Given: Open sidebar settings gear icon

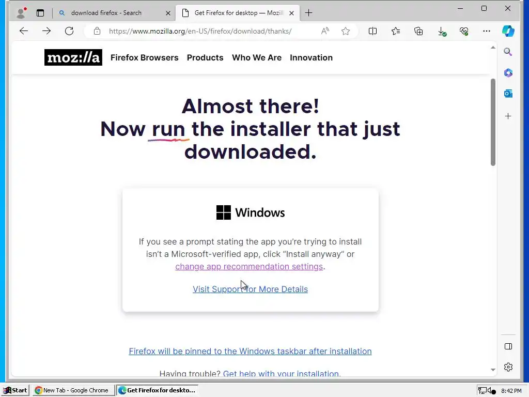Looking at the screenshot, I should pyautogui.click(x=508, y=367).
